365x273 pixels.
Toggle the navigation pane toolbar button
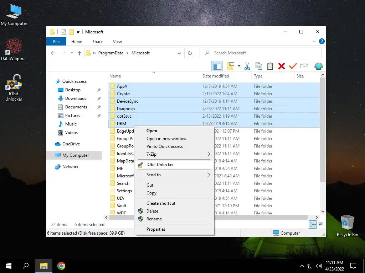[x=217, y=66]
